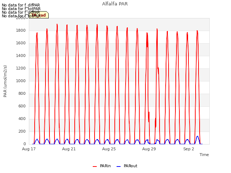The image size is (231, 173).
Task: Click the Time x-axis title
Action: [x=204, y=155]
